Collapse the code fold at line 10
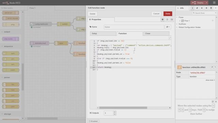The image size is (218, 123). (x=96, y=61)
